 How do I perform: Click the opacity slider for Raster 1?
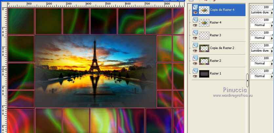[262, 71]
